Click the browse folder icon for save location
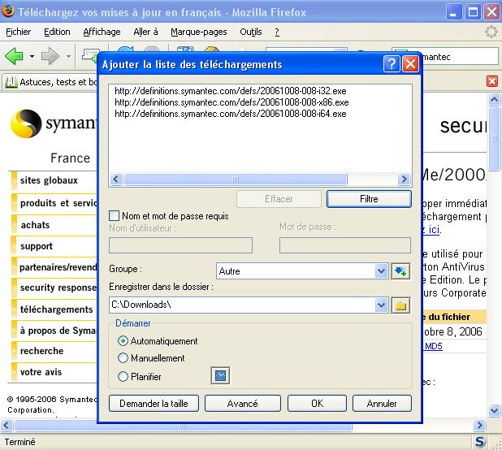The image size is (502, 450). [400, 305]
